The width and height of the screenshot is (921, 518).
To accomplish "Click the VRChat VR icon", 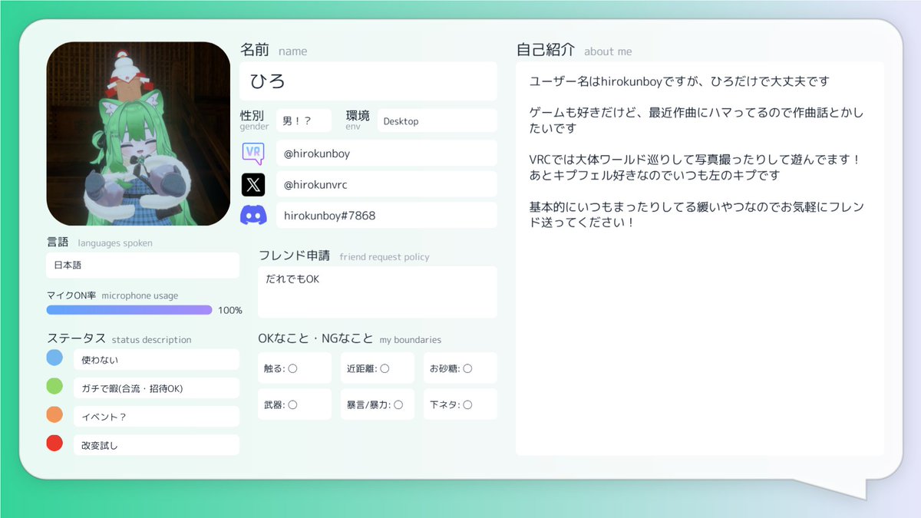I will coord(253,153).
